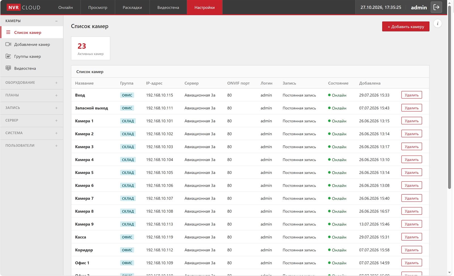
Task: Click the folder icon beside Группы камер
Action: click(x=8, y=56)
